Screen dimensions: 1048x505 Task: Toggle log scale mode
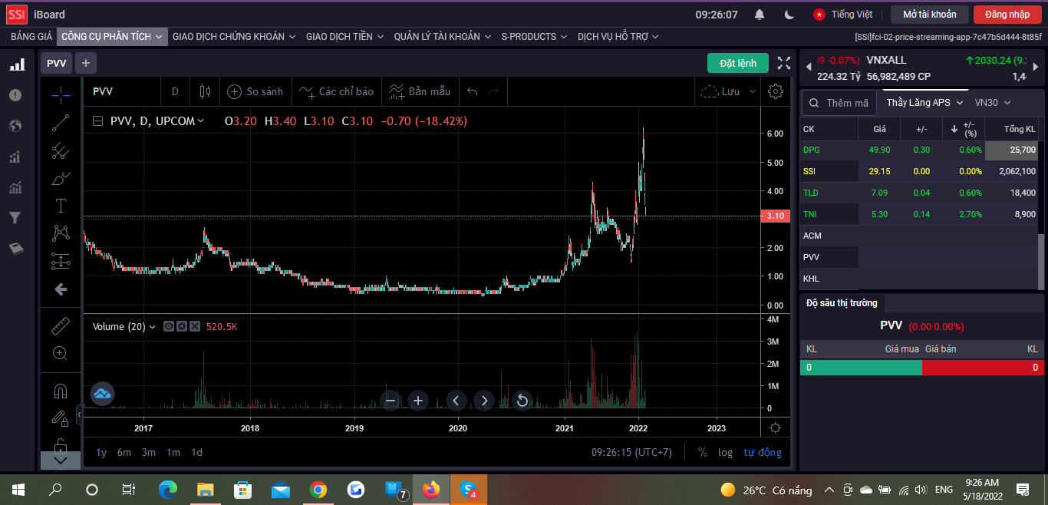coord(726,452)
